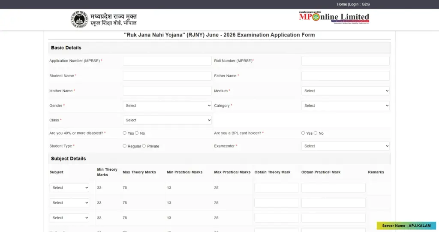Select No for 40% or more disabled

[x=137, y=133]
